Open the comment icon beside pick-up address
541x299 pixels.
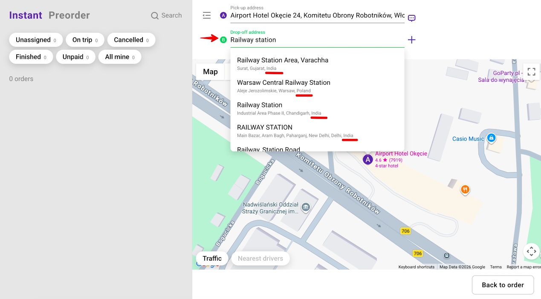pyautogui.click(x=411, y=18)
